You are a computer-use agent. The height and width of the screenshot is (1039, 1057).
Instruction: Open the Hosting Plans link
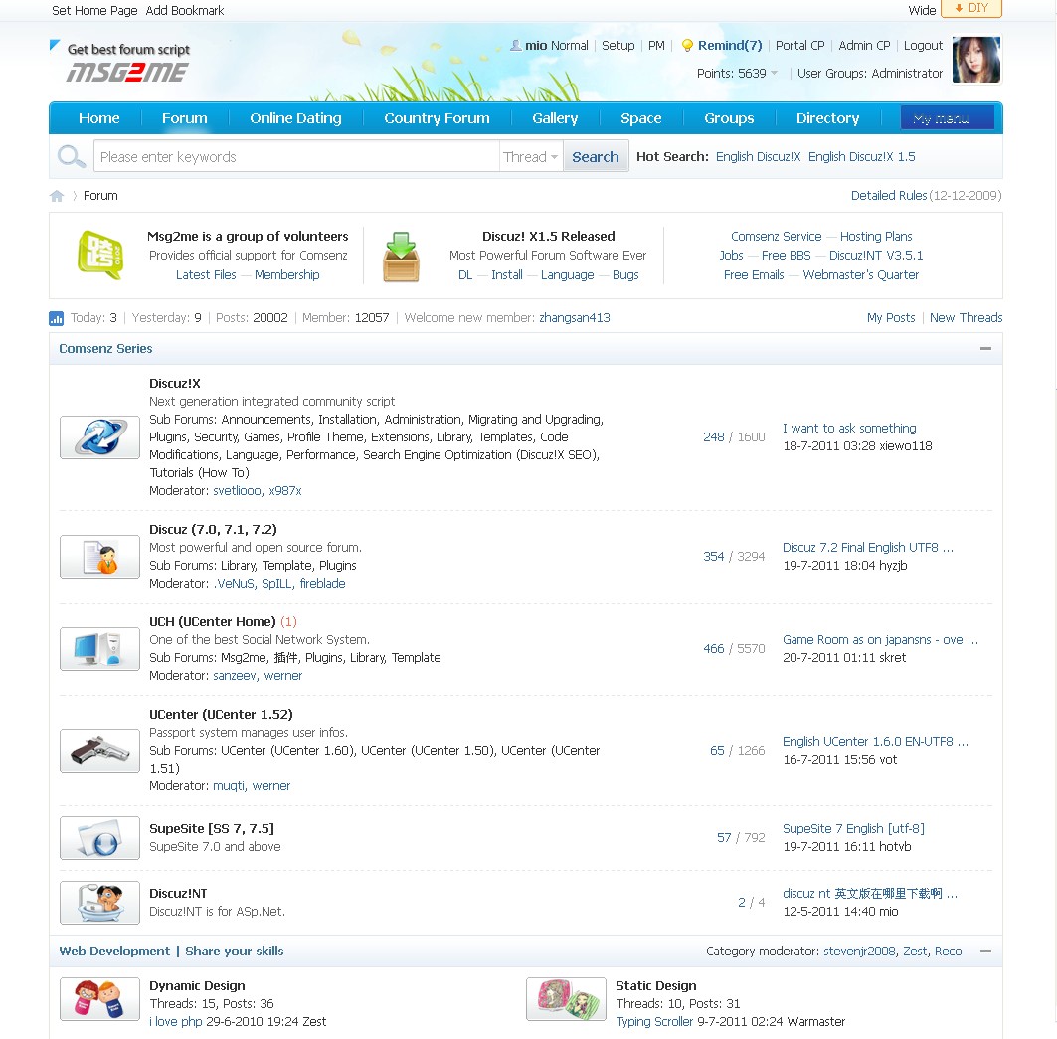(876, 236)
